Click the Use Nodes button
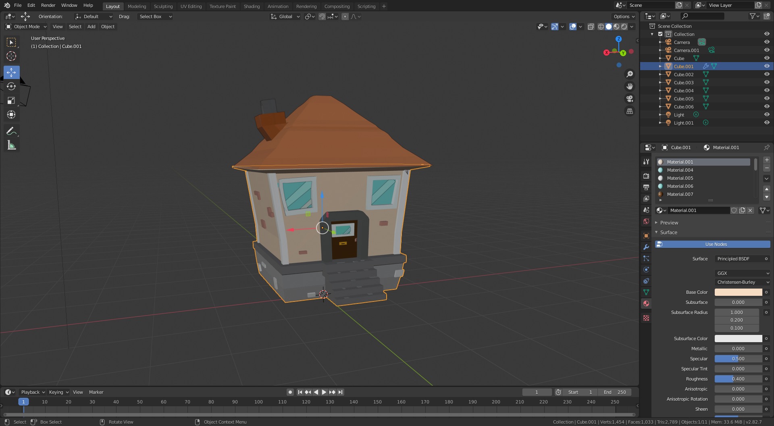This screenshot has width=774, height=426. pos(716,244)
